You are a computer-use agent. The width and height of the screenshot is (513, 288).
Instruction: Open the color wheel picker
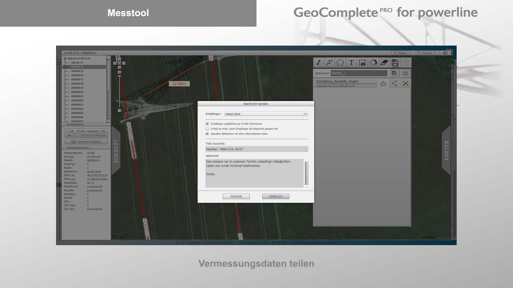pyautogui.click(x=373, y=63)
